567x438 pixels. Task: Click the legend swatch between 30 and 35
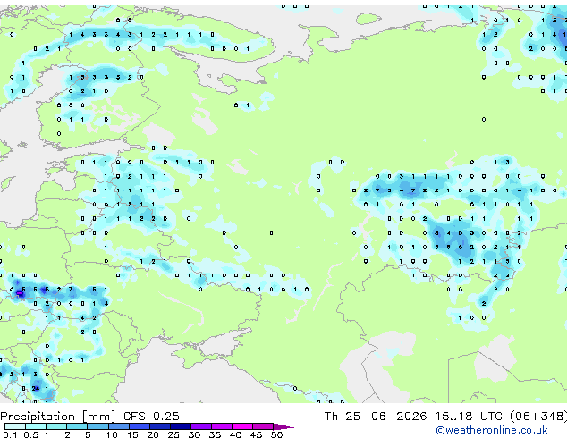pos(201,426)
